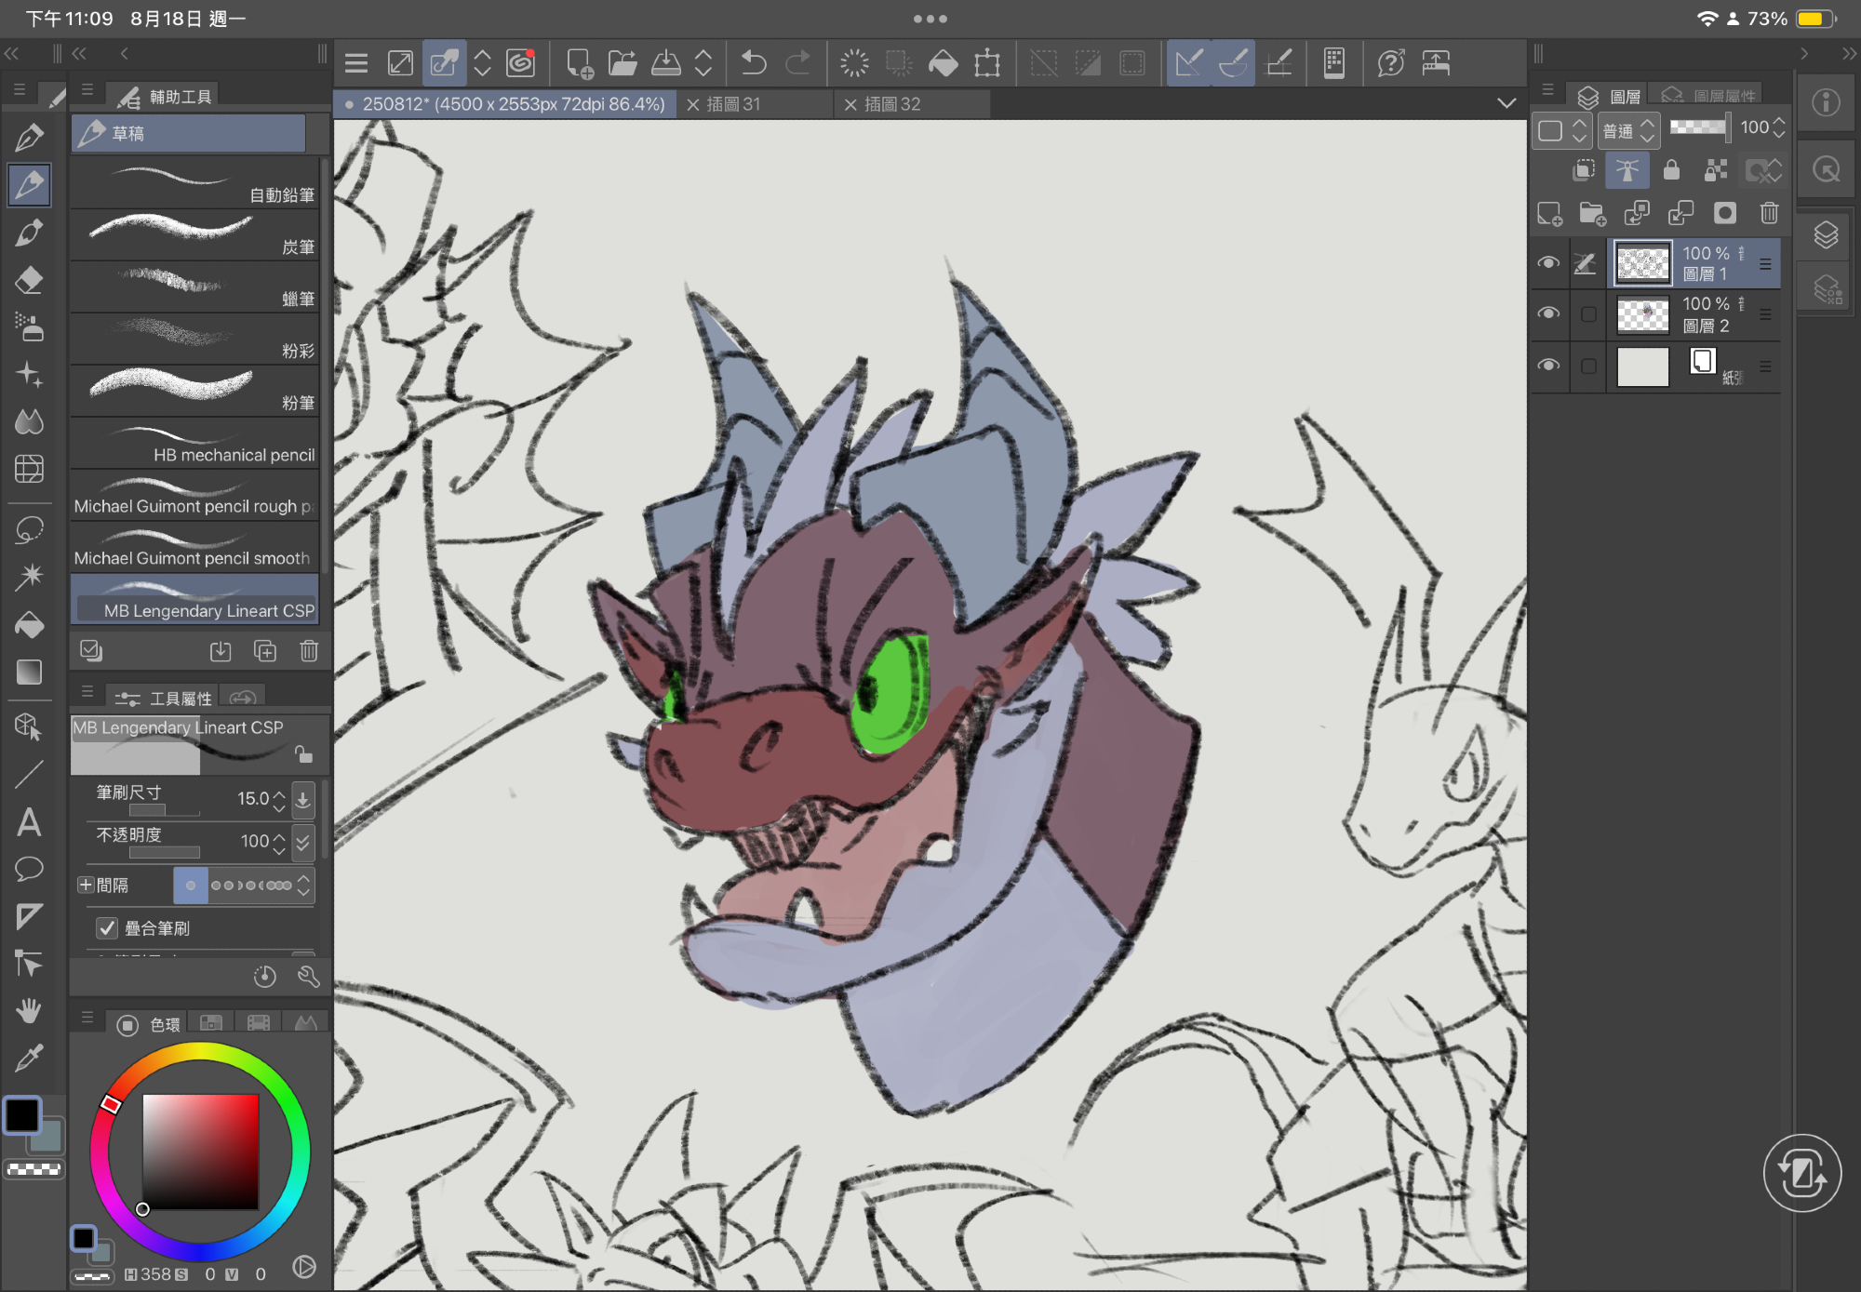This screenshot has width=1861, height=1292.
Task: Switch to the 插圖 32 canvas tab
Action: pyautogui.click(x=891, y=104)
